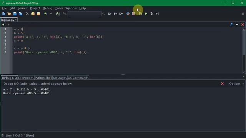246x138 pixels.
Task: Click editor scrollbar up arrow
Action: (244, 29)
